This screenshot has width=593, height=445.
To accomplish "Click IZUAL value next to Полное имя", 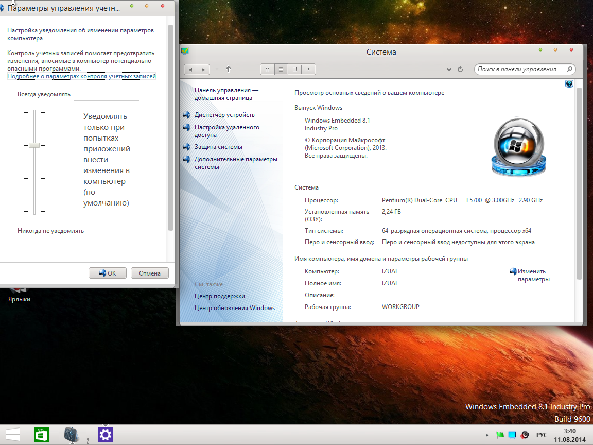I will click(x=390, y=283).
